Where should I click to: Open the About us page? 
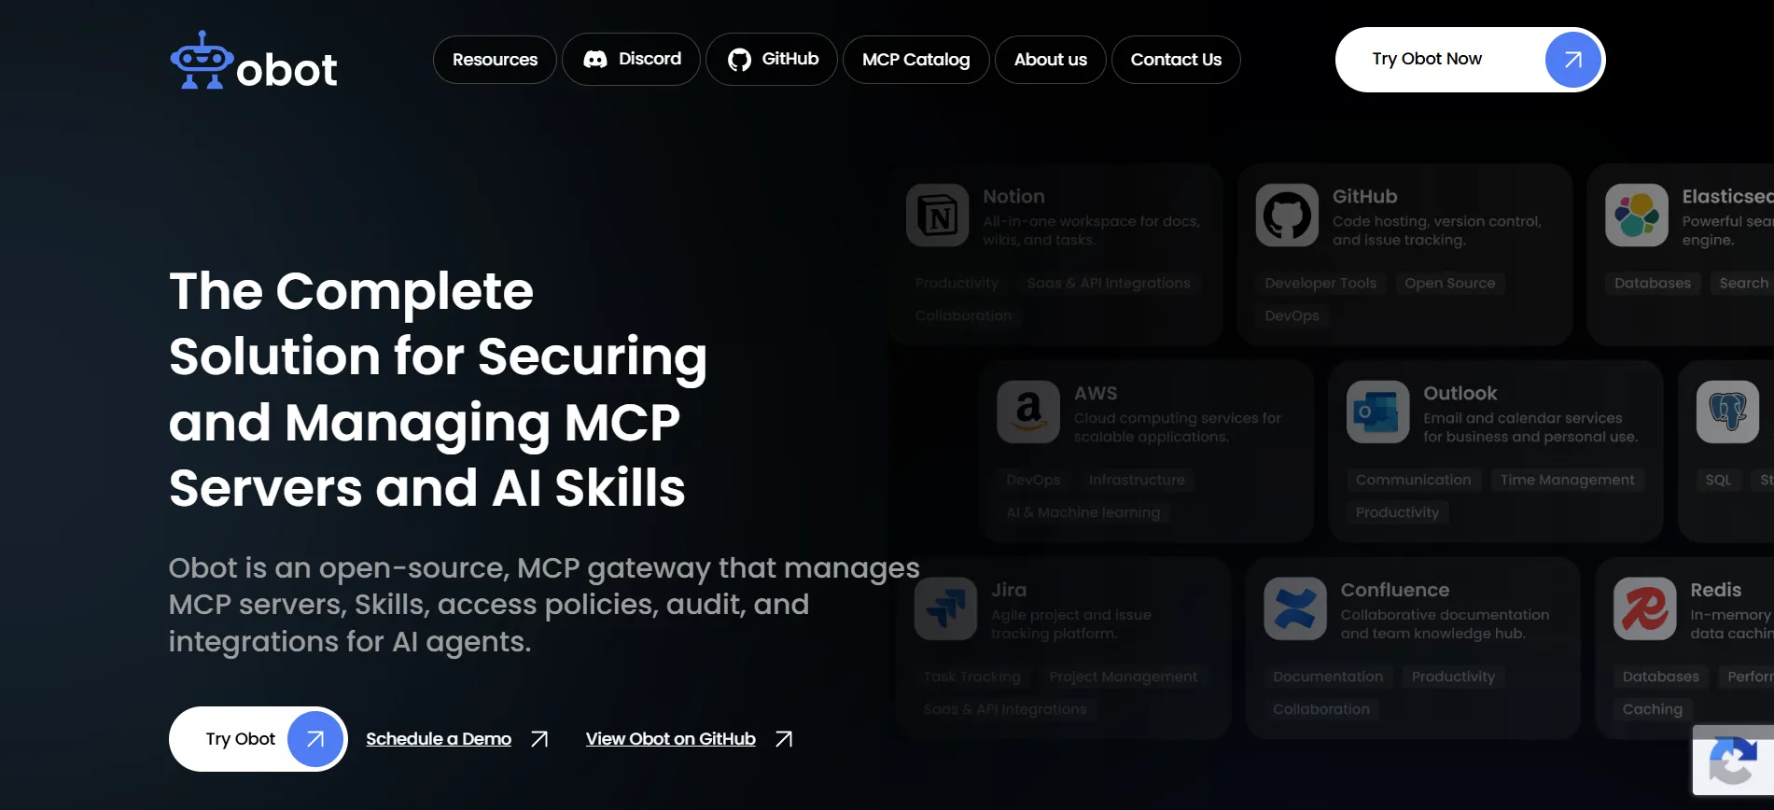pos(1050,60)
